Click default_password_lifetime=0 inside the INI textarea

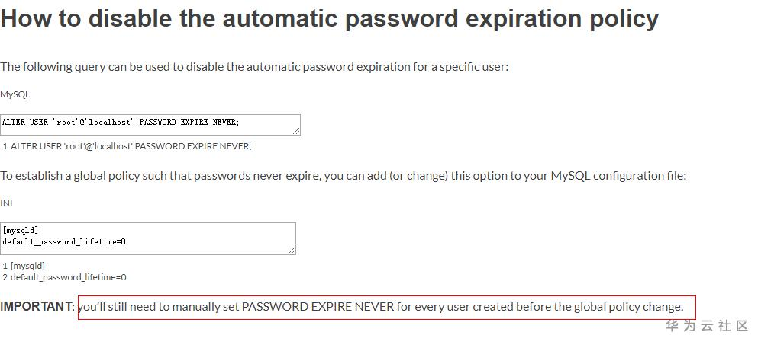coord(64,241)
